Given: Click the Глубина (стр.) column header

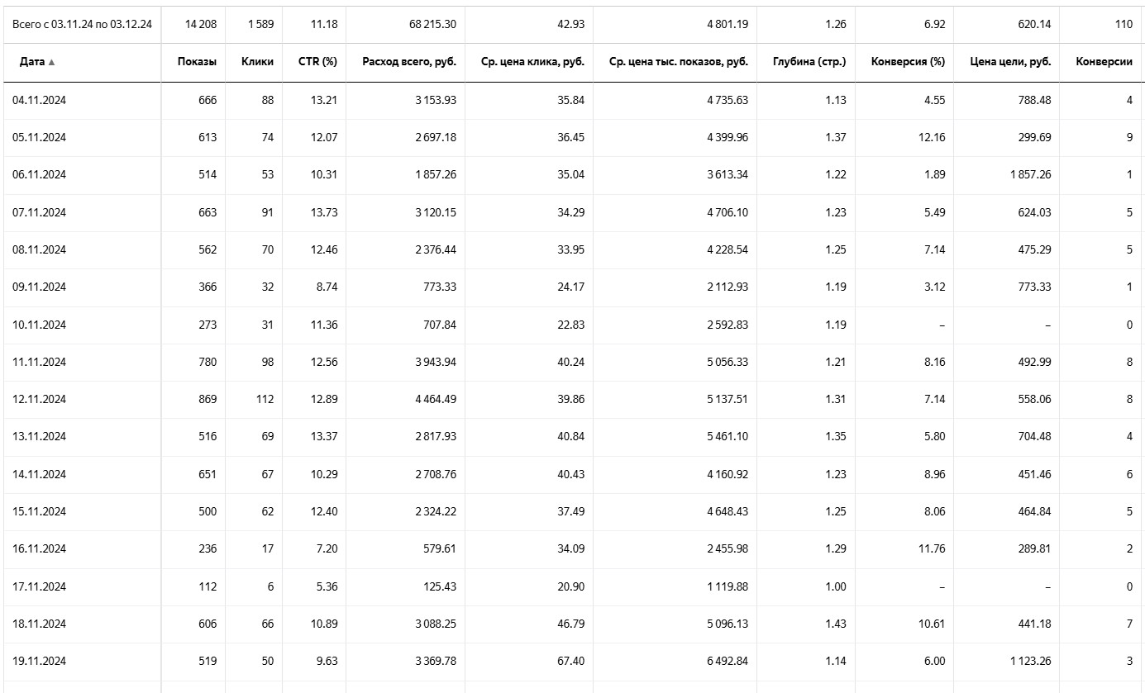Looking at the screenshot, I should click(809, 62).
